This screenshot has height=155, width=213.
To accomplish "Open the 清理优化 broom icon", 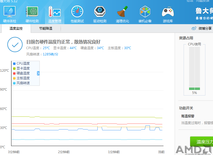I will pyautogui.click(x=122, y=11).
